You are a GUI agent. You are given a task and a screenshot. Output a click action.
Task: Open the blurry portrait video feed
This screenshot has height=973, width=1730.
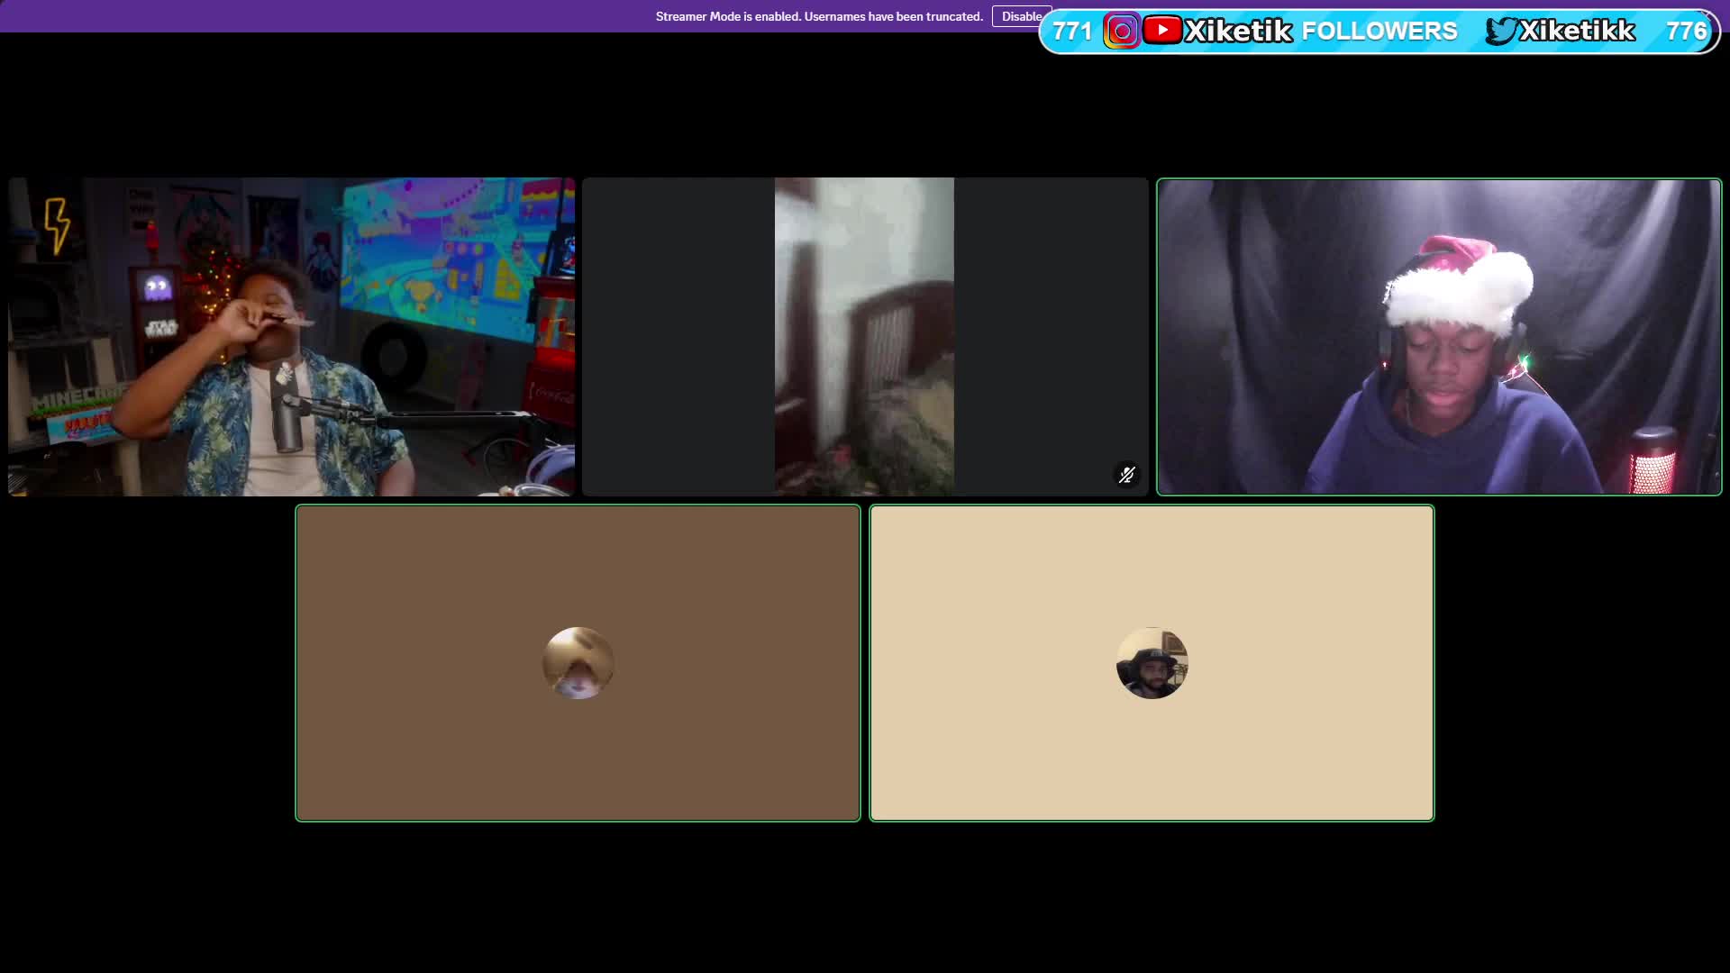click(x=864, y=336)
